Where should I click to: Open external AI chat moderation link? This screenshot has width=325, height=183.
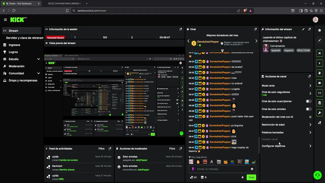pyautogui.click(x=310, y=117)
